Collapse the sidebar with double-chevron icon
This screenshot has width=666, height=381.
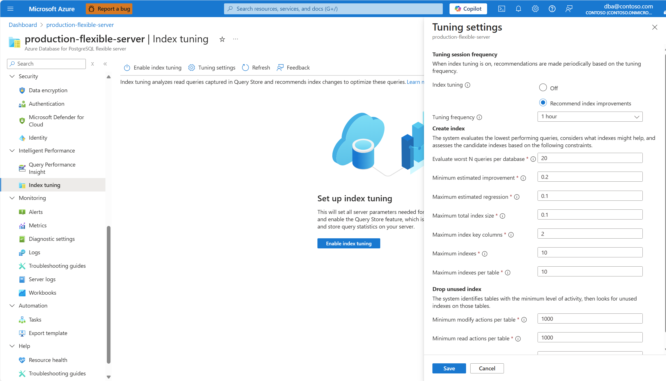tap(105, 64)
